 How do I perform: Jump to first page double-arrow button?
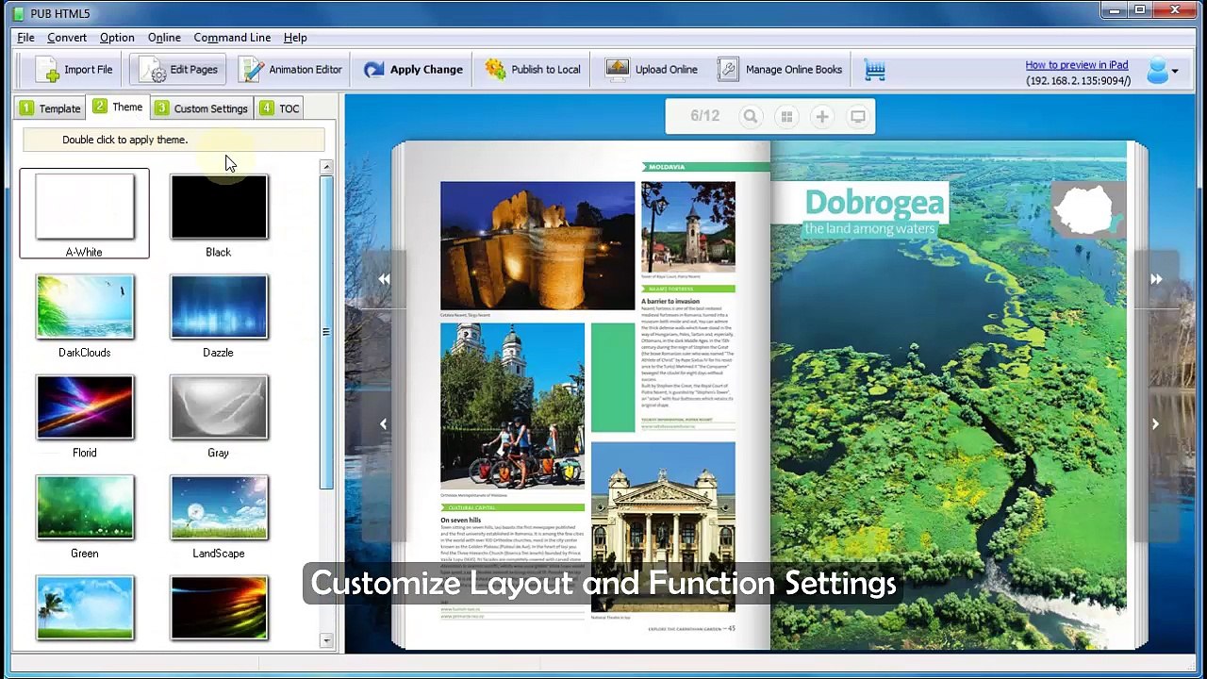tap(384, 279)
